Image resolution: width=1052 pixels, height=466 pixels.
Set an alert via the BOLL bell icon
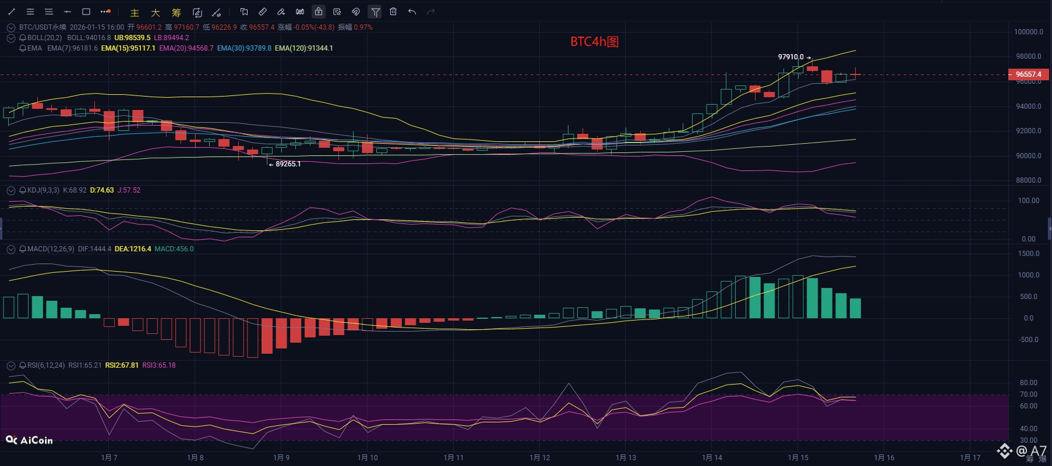23,38
